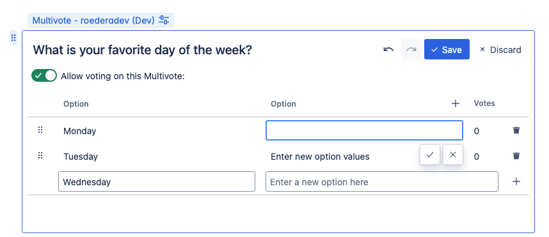This screenshot has width=549, height=237.
Task: Cancel edit with the X button
Action: pos(453,155)
